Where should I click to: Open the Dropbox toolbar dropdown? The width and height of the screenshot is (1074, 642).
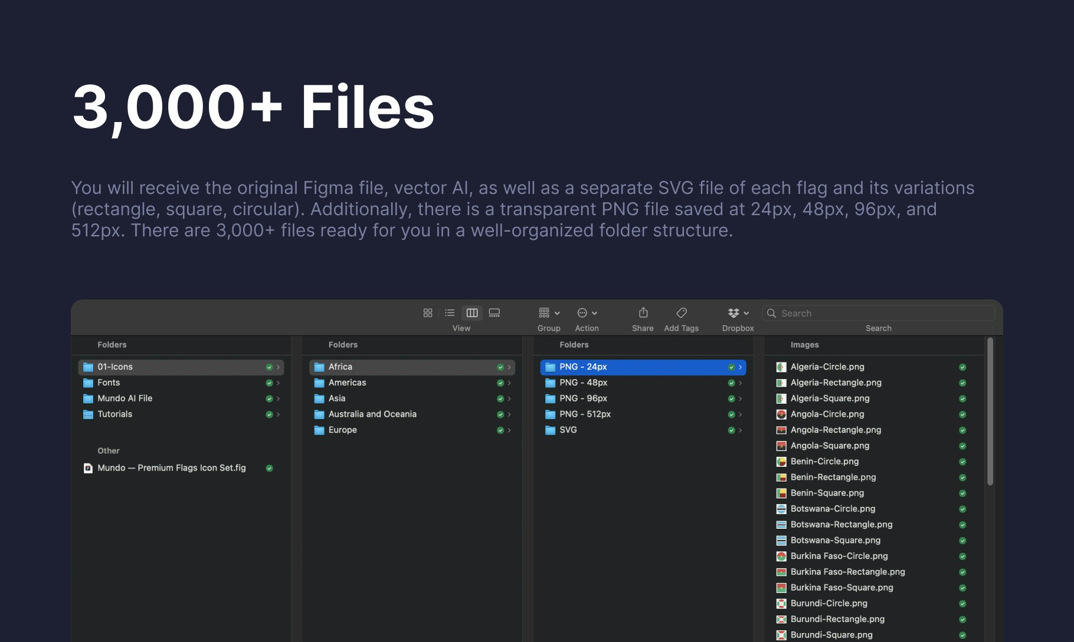pos(738,313)
